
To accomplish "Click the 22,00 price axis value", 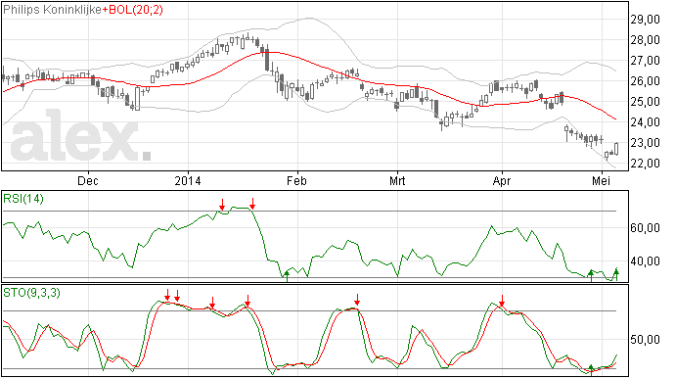I will coord(645,164).
